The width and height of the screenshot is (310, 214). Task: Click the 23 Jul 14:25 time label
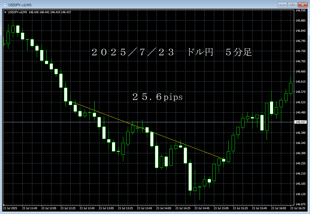pos(183,208)
